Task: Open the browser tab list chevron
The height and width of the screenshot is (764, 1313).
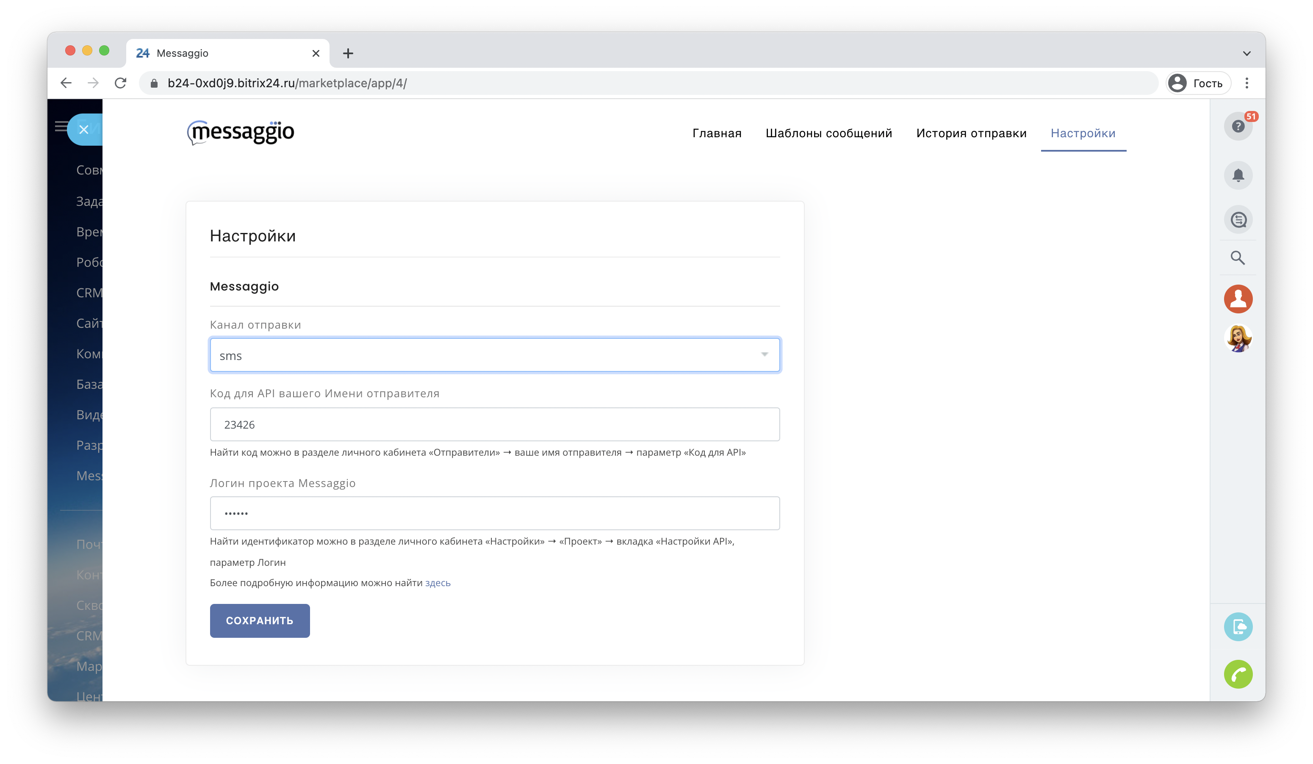Action: click(x=1247, y=53)
